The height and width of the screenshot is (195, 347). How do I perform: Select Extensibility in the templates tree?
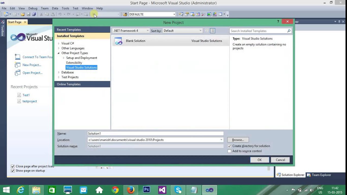click(x=74, y=63)
